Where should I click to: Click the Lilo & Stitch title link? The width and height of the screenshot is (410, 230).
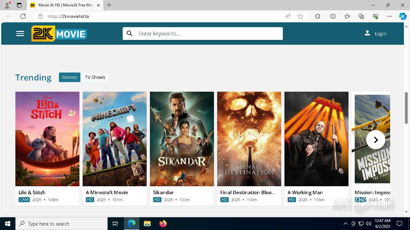[32, 192]
